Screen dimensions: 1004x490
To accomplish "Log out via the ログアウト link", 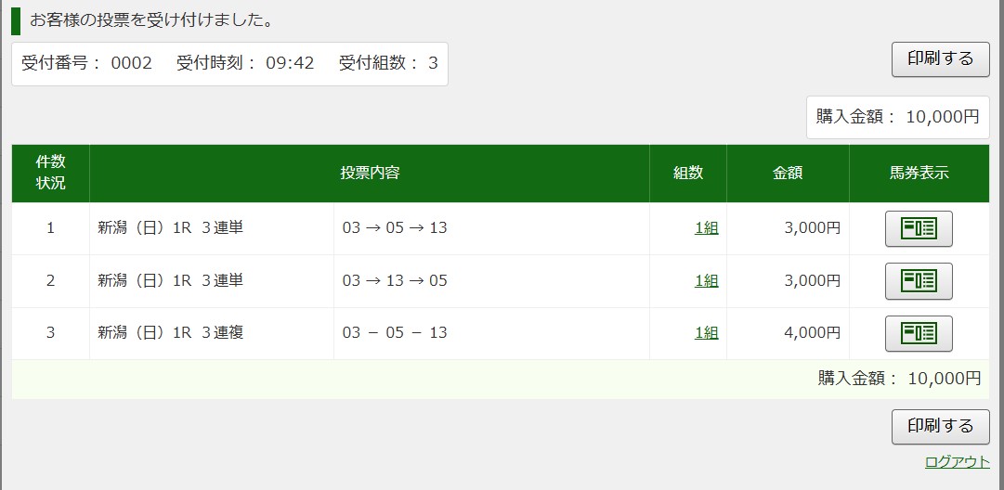I will (957, 462).
